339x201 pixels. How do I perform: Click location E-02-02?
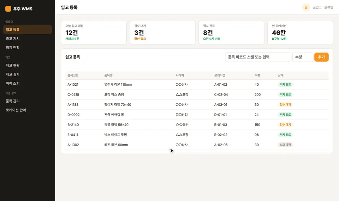220,135
